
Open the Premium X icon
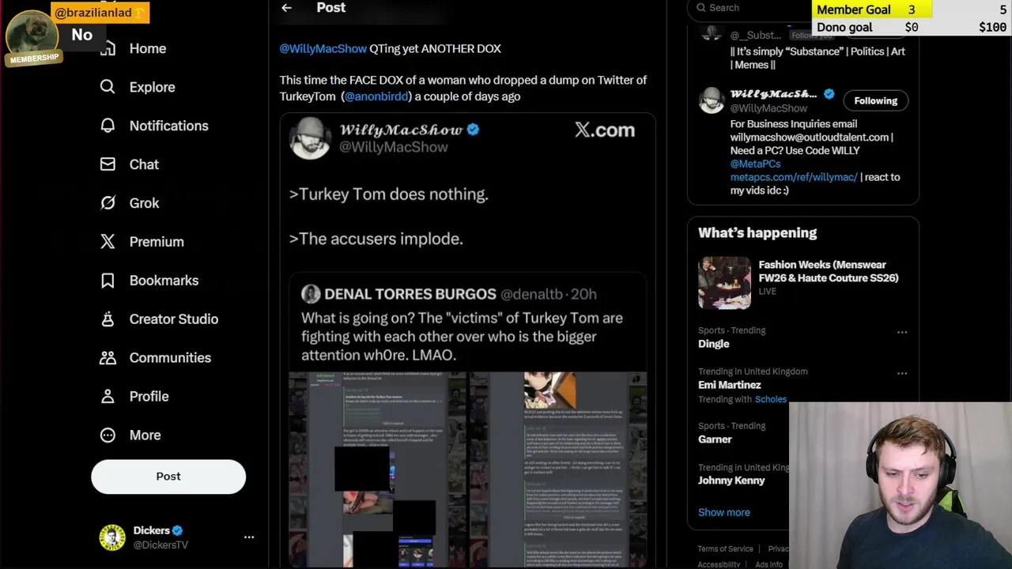[x=108, y=242]
